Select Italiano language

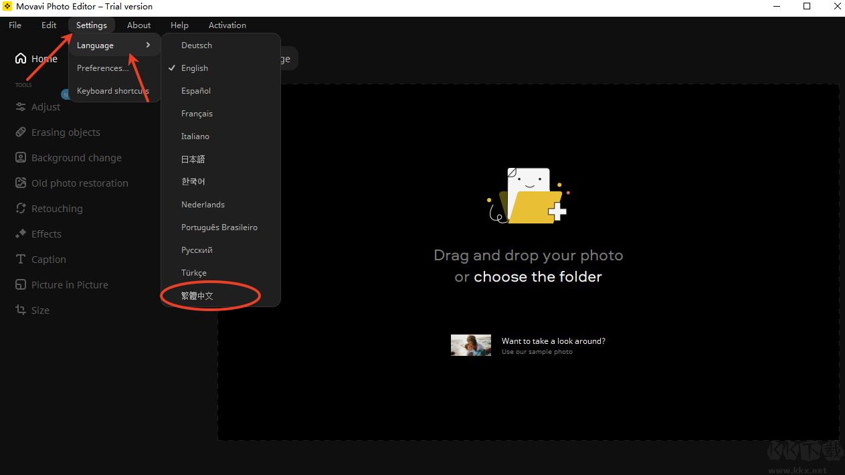click(x=221, y=136)
